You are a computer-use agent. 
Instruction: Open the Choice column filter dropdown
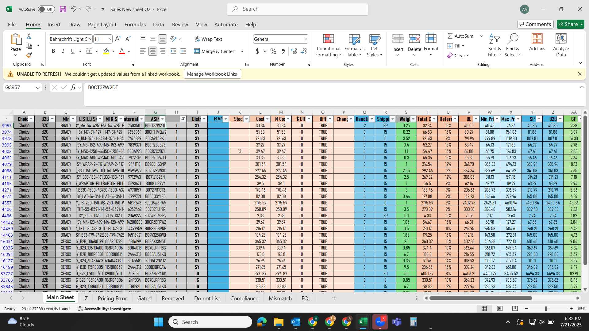tap(31, 119)
